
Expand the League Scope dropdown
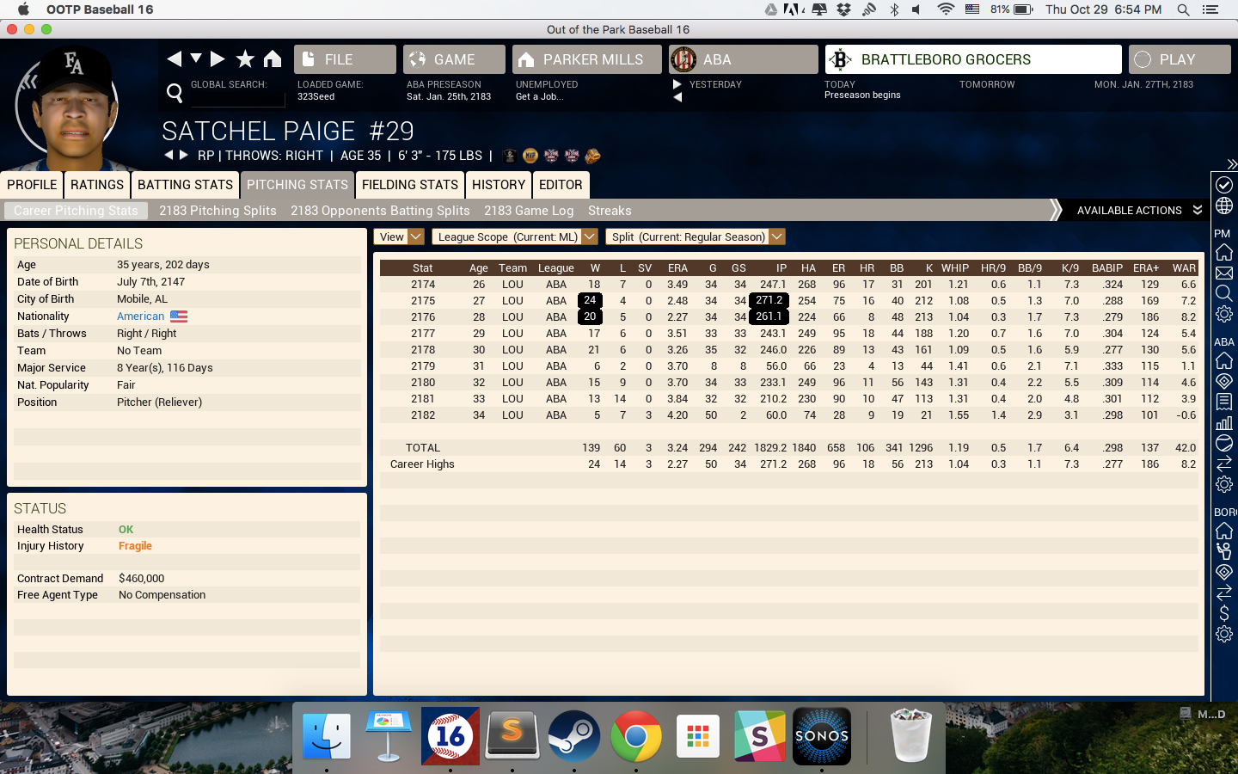514,236
